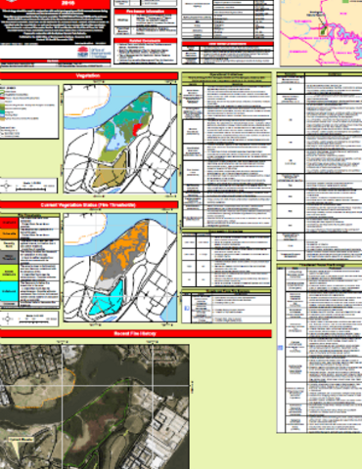Click the compass rose beside Fire Thresholds map
The image size is (362, 469).
[x=8, y=319]
